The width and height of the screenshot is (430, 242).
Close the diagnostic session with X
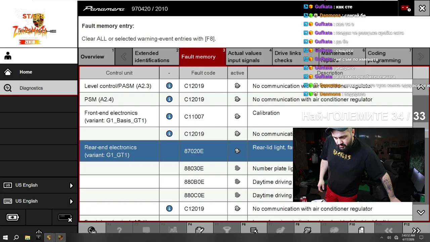(x=422, y=8)
